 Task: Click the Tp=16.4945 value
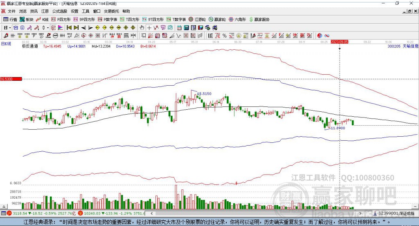pos(52,46)
